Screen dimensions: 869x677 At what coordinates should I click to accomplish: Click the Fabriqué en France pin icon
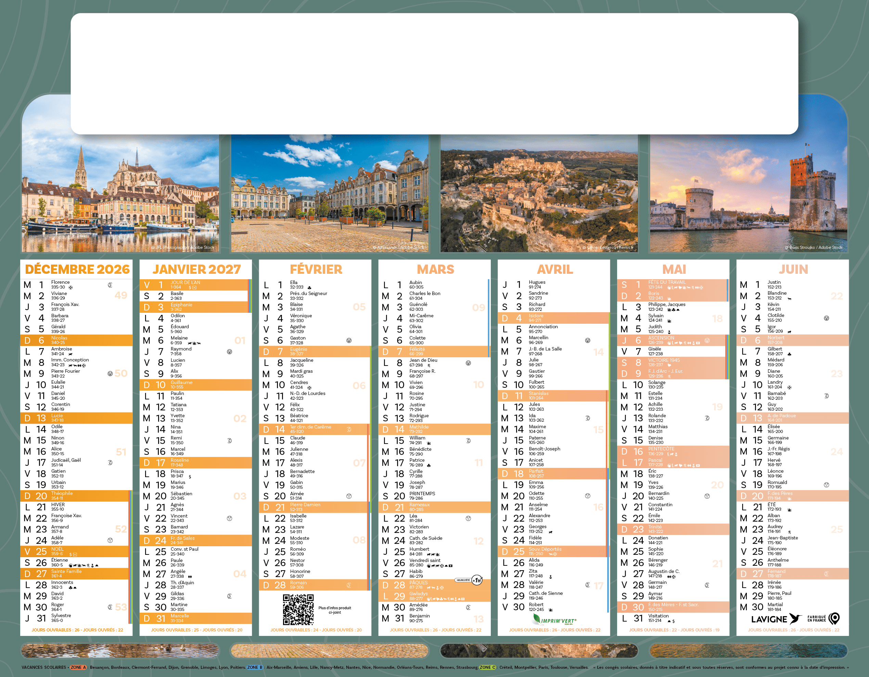click(834, 618)
